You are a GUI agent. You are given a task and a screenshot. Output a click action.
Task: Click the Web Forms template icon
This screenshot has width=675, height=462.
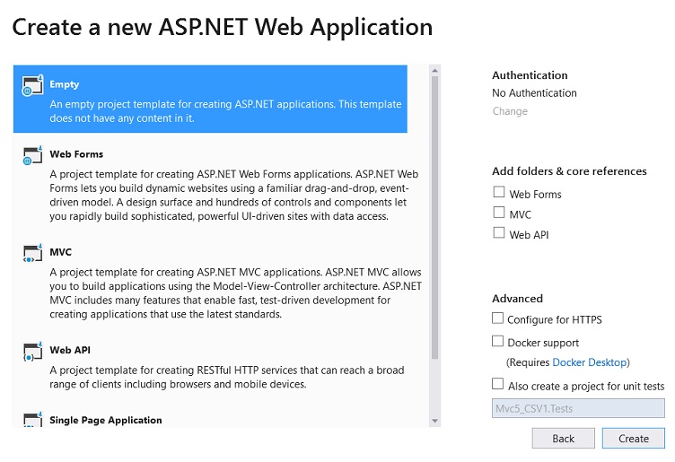(32, 155)
